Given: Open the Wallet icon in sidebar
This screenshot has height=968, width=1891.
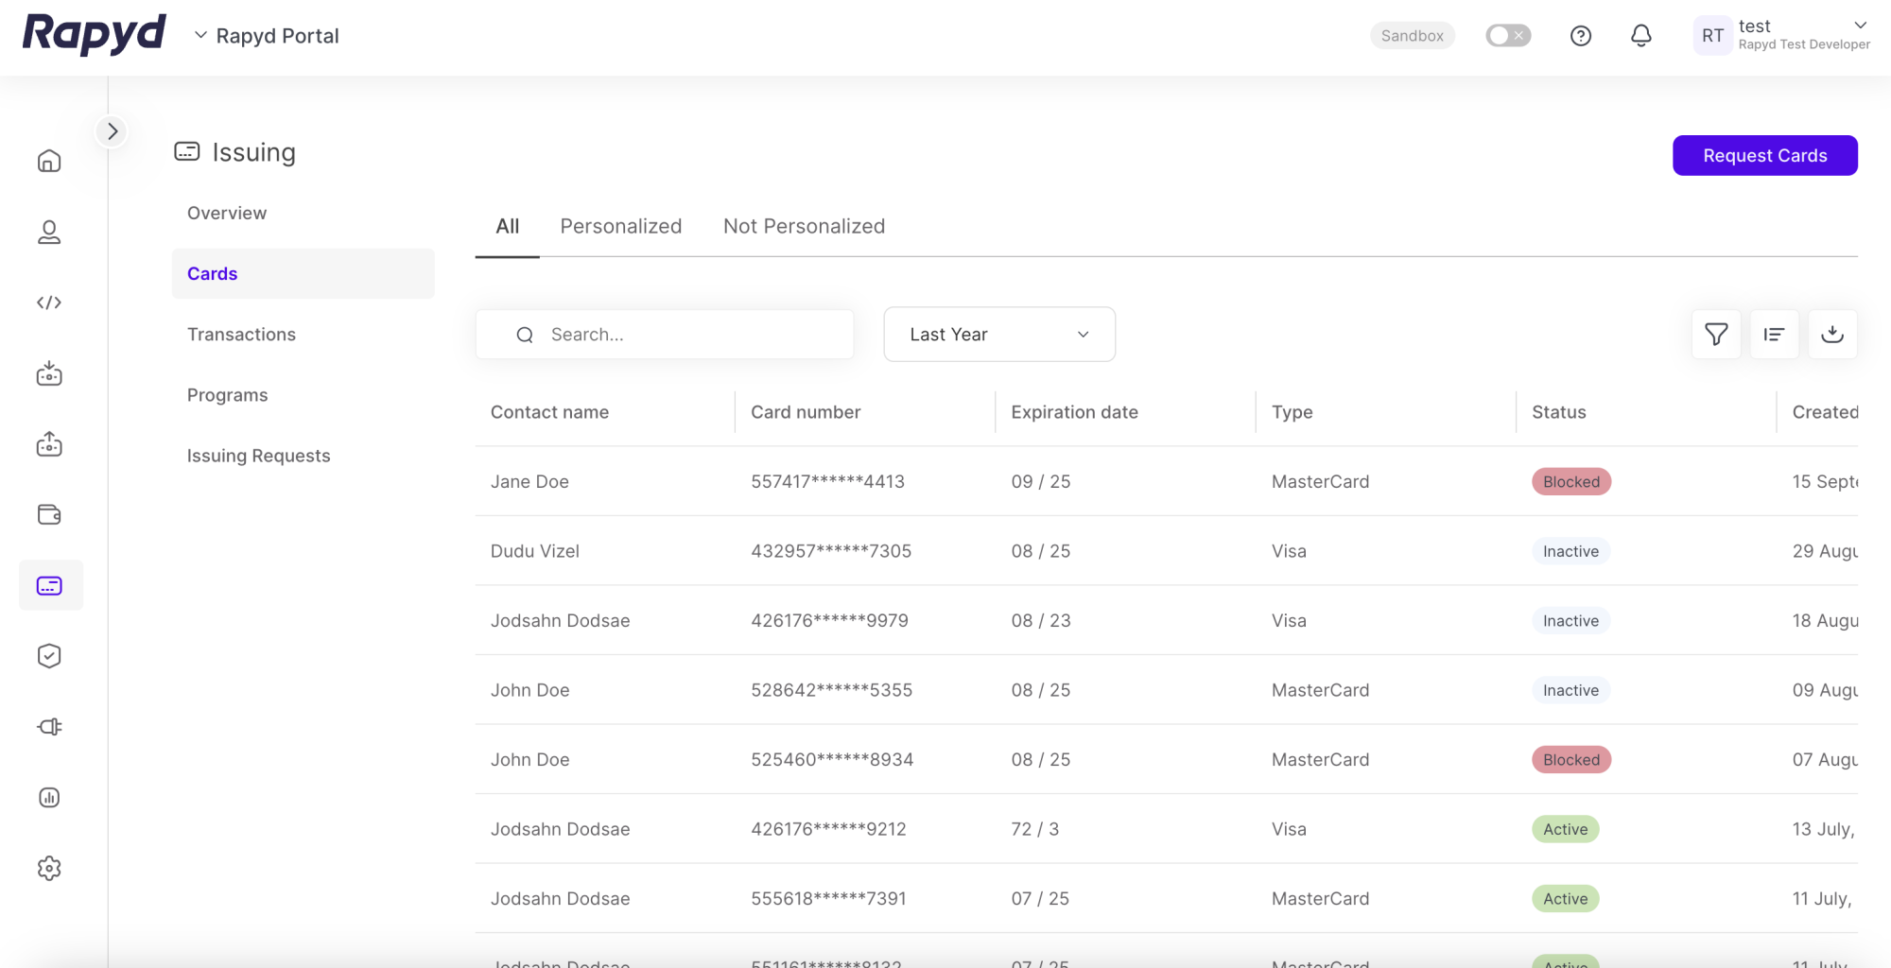Looking at the screenshot, I should point(49,515).
